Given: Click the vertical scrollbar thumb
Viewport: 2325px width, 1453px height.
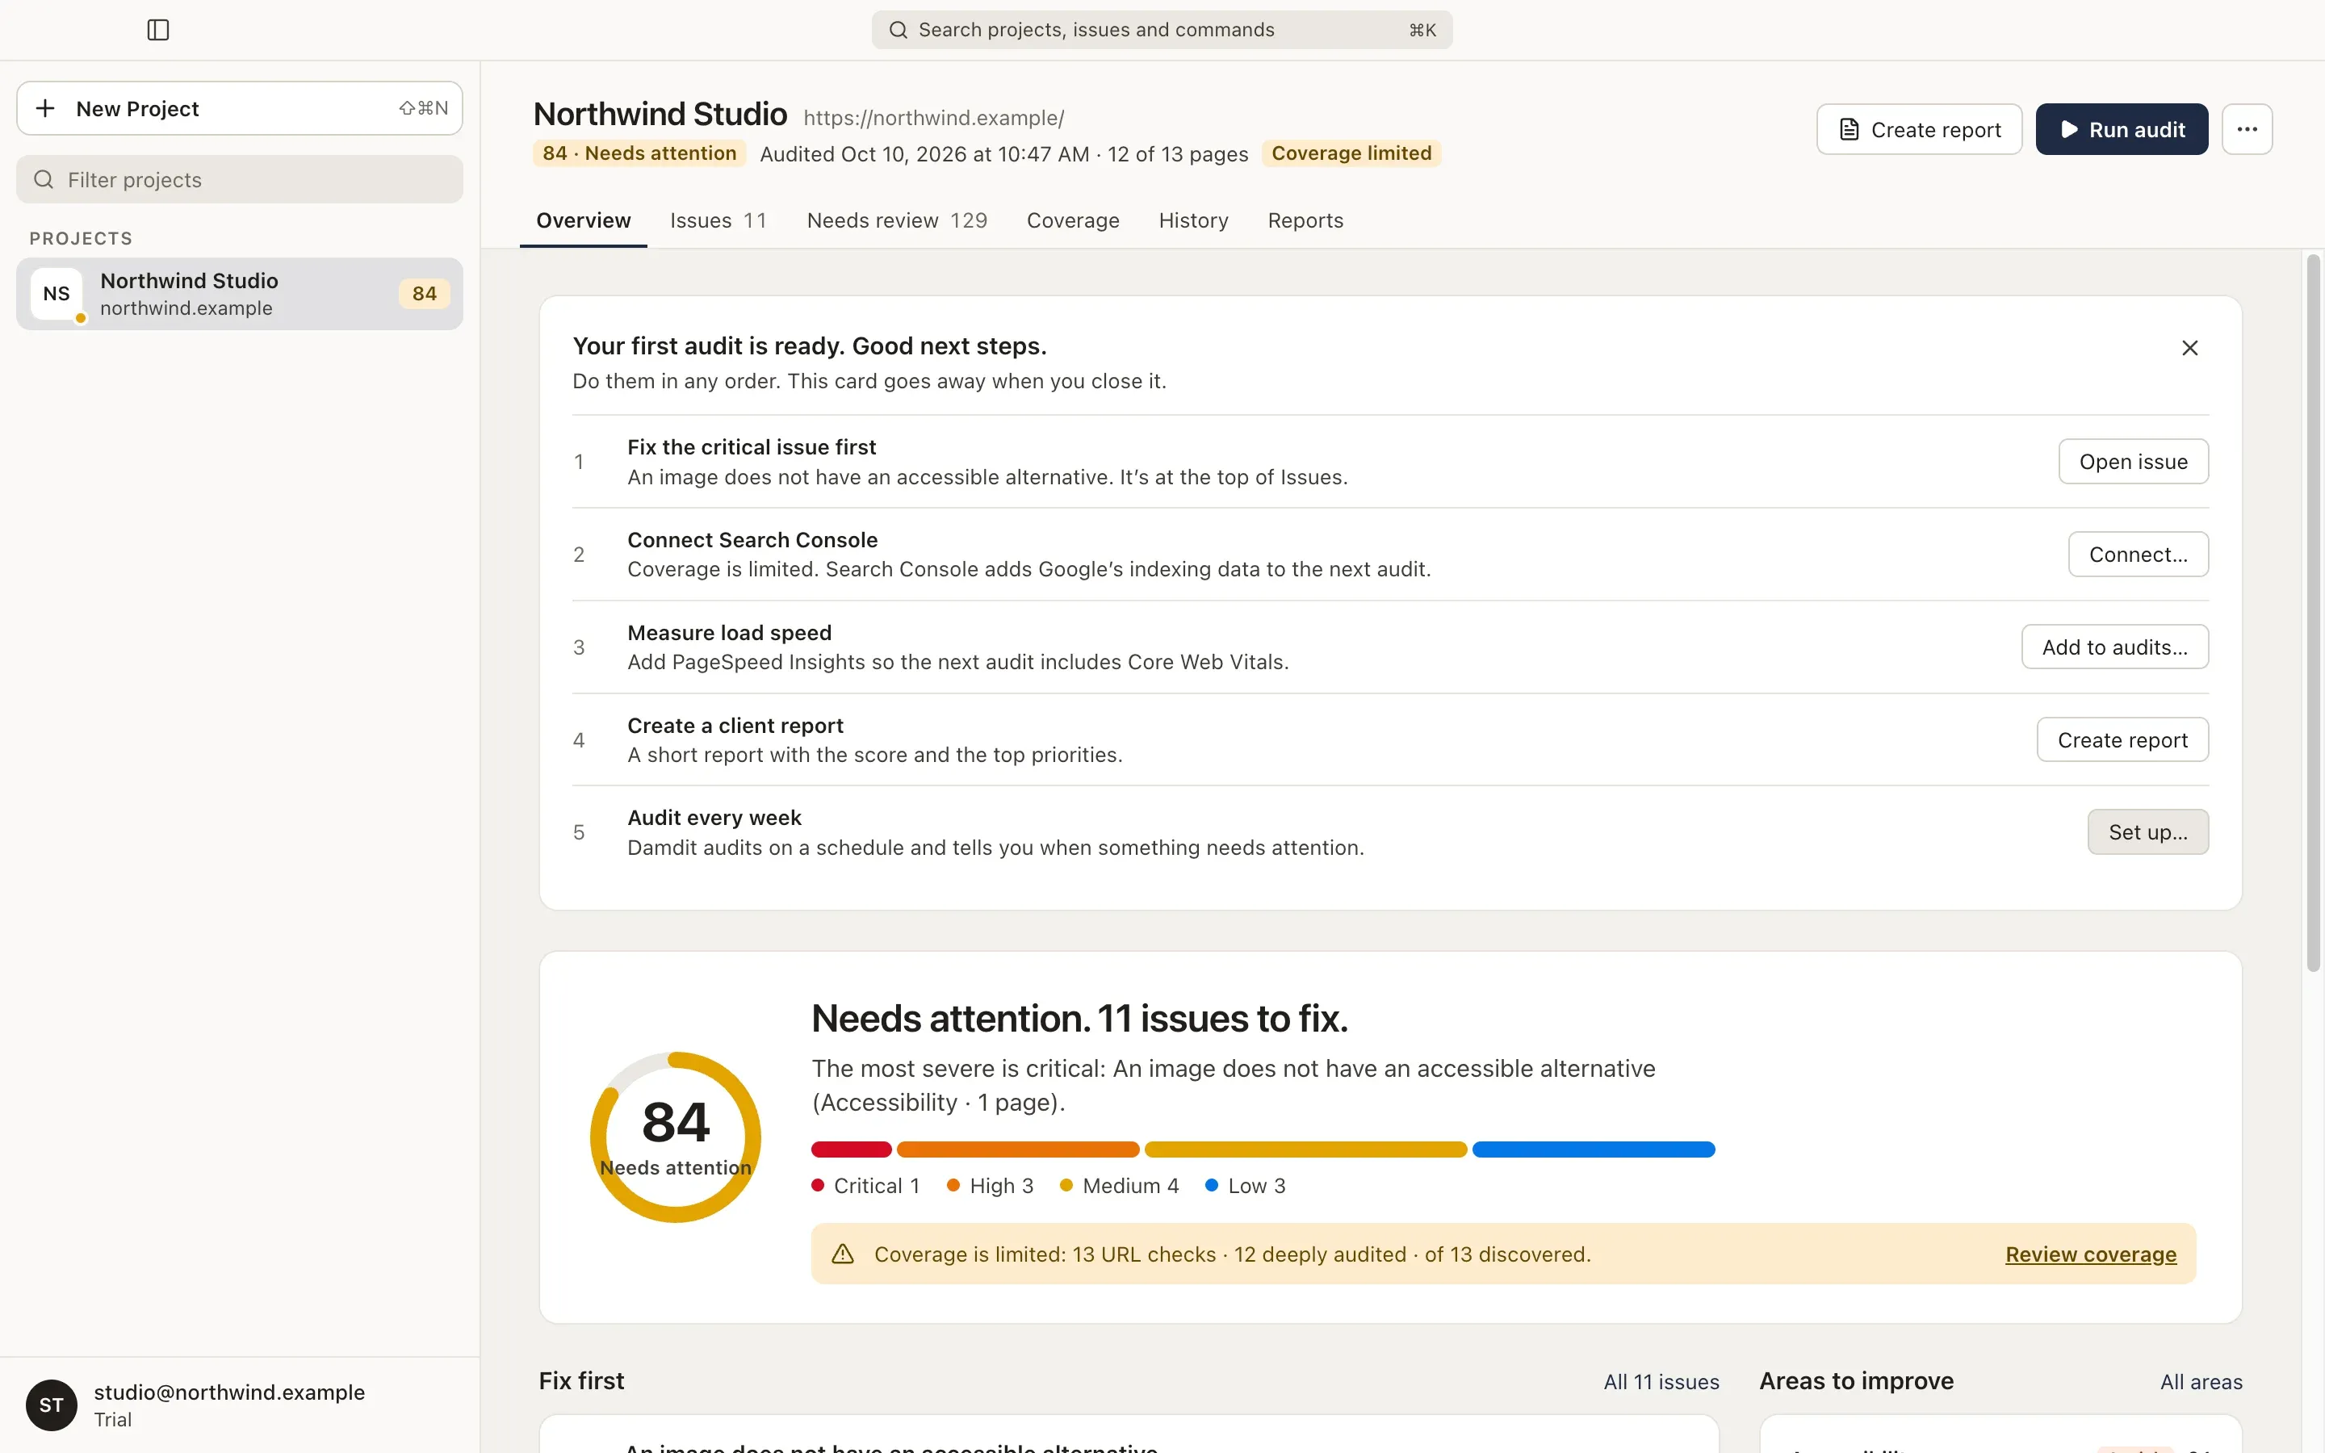Looking at the screenshot, I should pyautogui.click(x=2314, y=613).
